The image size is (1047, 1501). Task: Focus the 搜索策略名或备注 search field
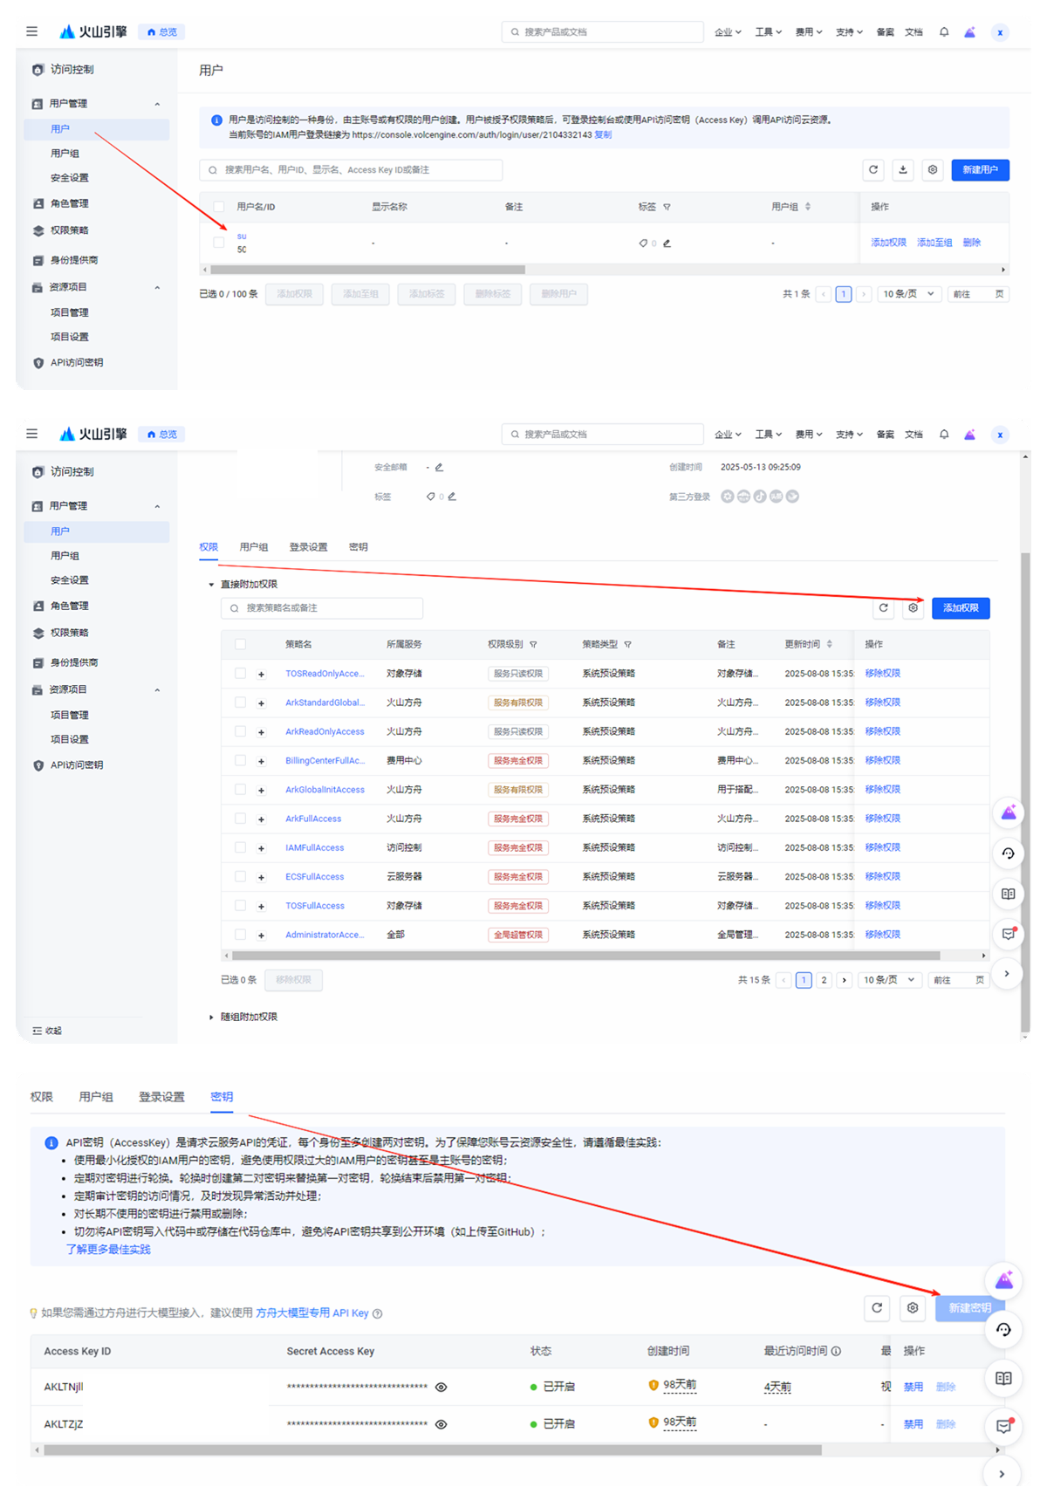click(322, 608)
